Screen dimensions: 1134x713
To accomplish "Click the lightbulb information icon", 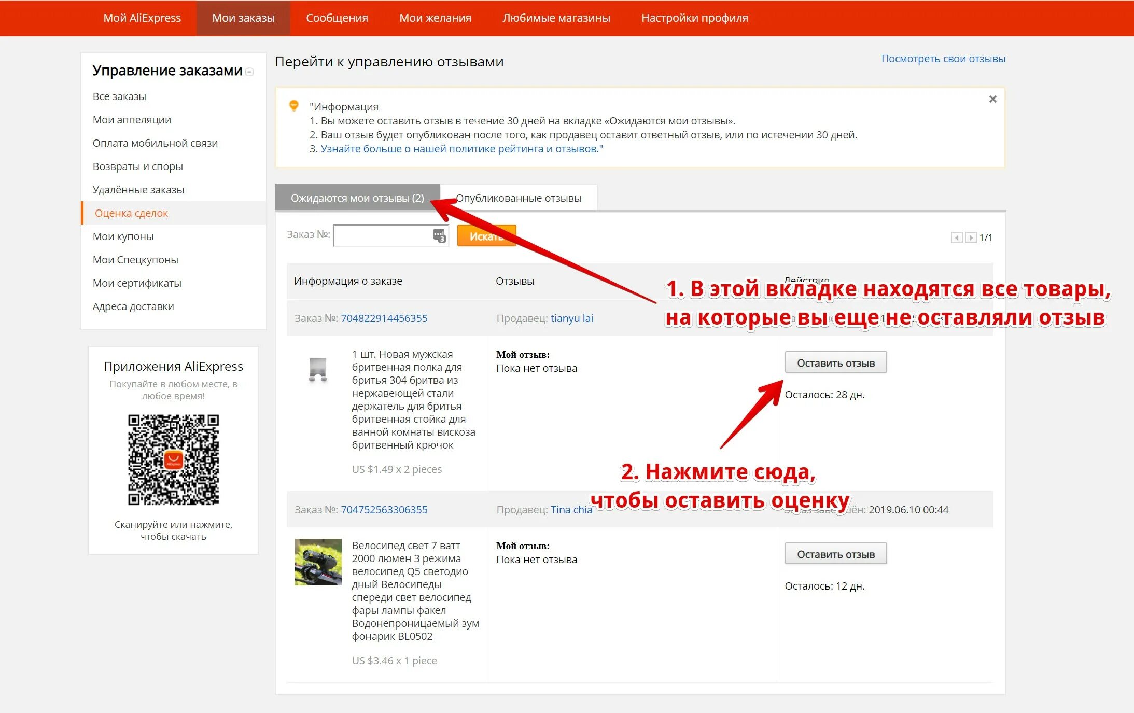I will [293, 106].
